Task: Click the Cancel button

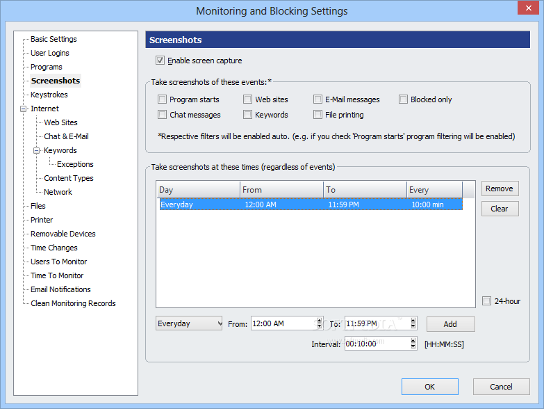Action: (x=502, y=387)
